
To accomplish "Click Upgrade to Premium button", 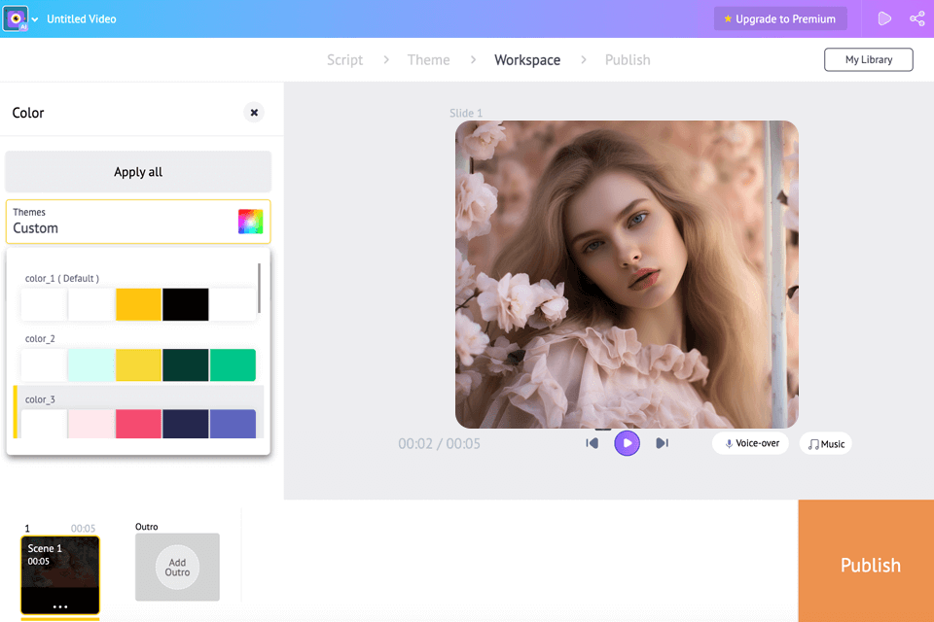I will (779, 19).
